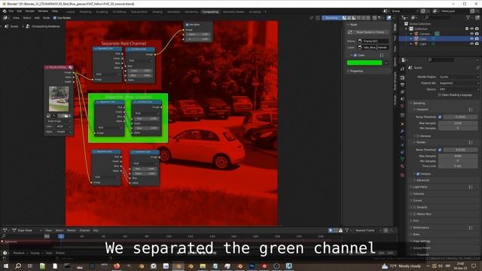Image resolution: width=482 pixels, height=271 pixels.
Task: Toggle the Use Nodes checkbox
Action: coord(55,18)
